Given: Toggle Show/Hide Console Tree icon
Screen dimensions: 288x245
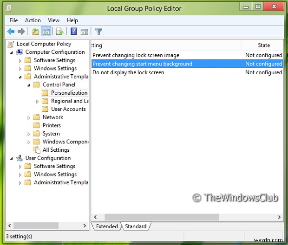Looking at the screenshot, I should [x=46, y=32].
